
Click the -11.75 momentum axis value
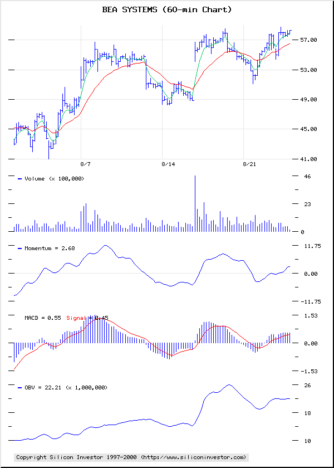[311, 302]
